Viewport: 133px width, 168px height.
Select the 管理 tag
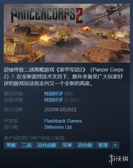tap(103, 145)
